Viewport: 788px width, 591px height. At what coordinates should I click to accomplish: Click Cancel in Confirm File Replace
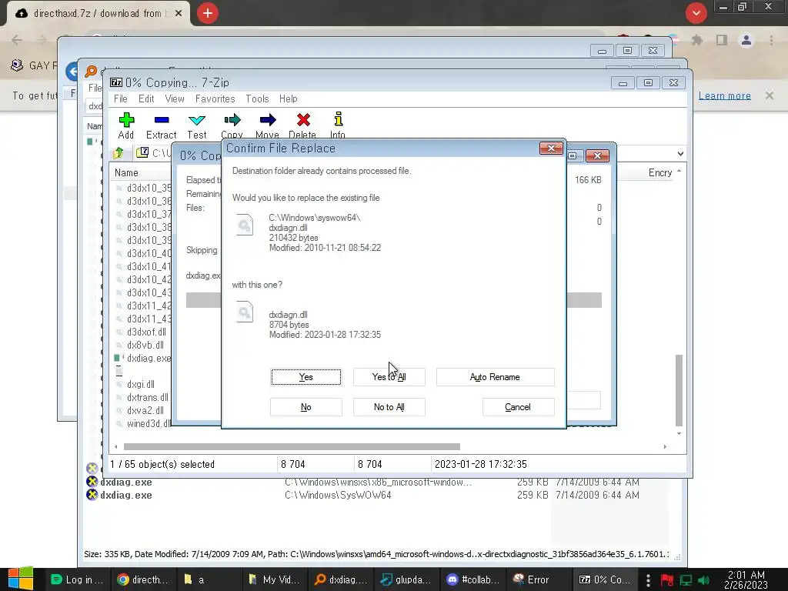coord(518,407)
